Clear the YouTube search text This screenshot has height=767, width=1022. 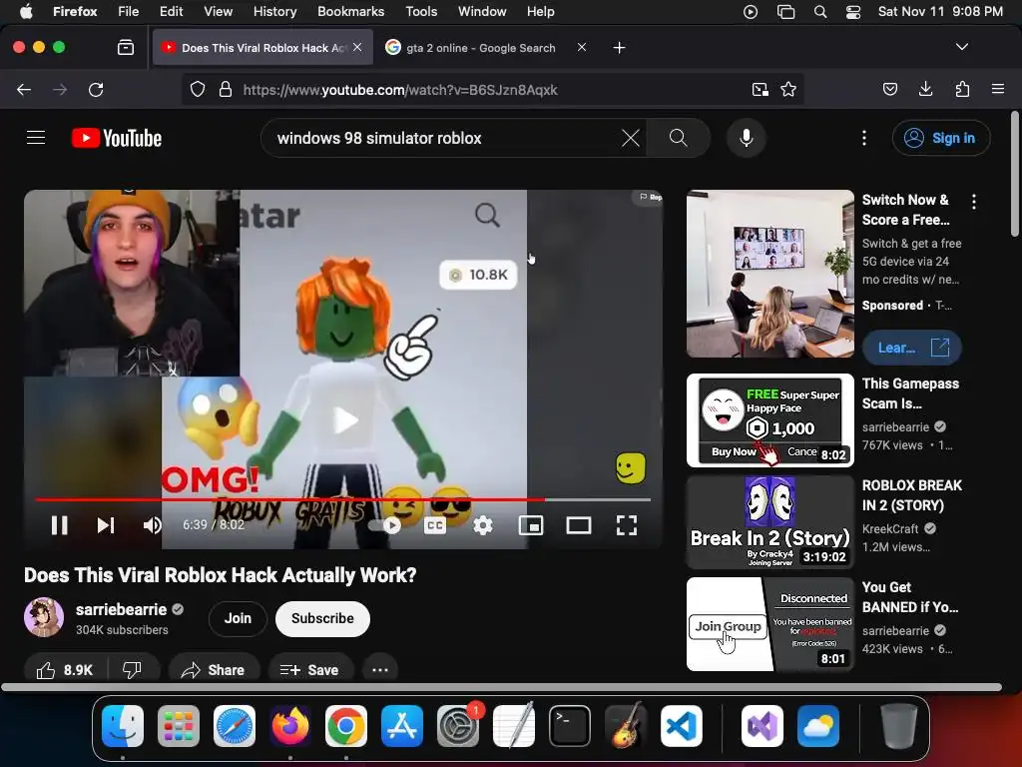(631, 138)
